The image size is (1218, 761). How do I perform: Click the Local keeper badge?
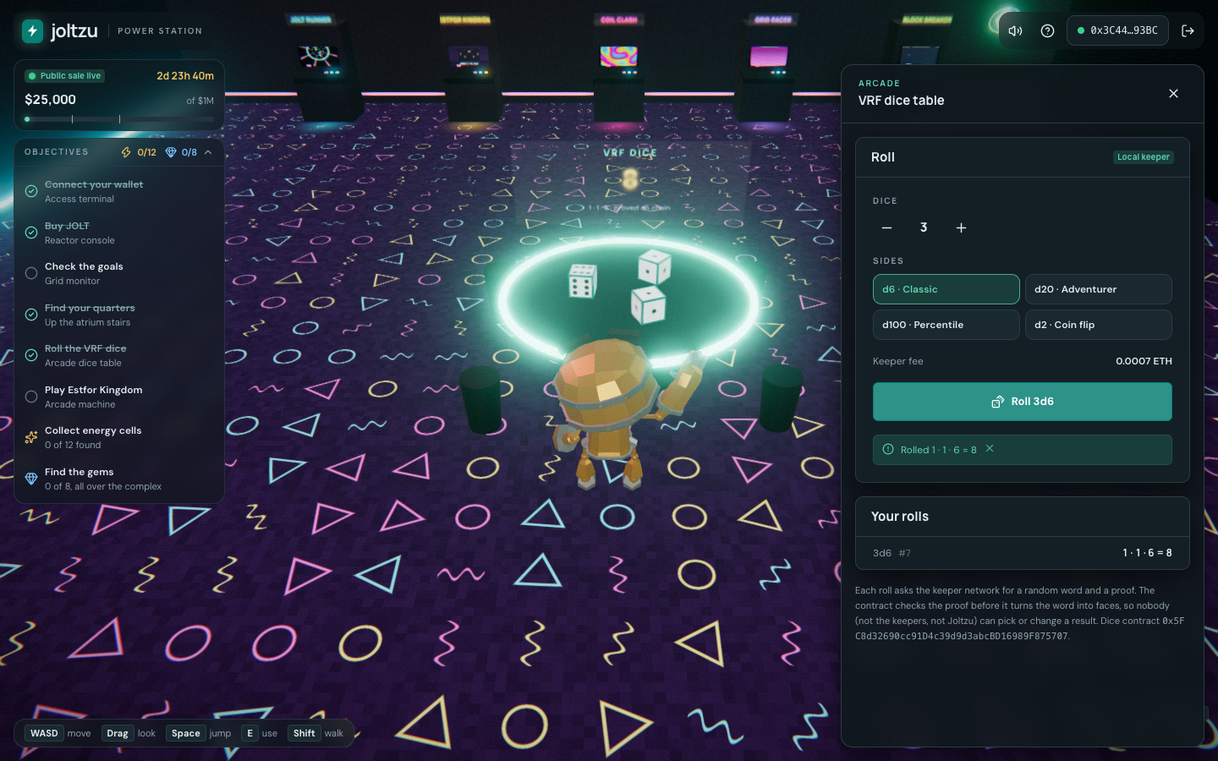[1143, 157]
